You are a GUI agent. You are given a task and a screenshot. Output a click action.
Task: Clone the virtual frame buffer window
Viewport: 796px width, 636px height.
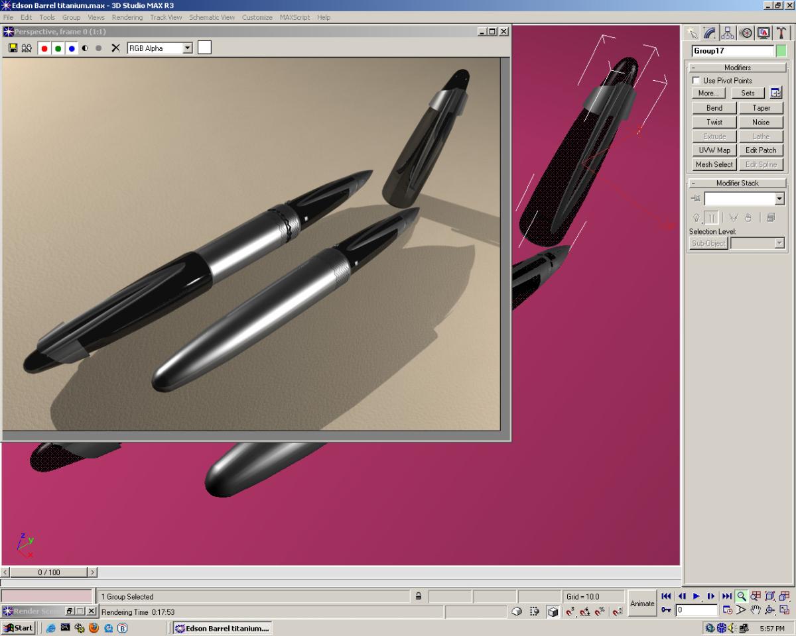coord(27,48)
